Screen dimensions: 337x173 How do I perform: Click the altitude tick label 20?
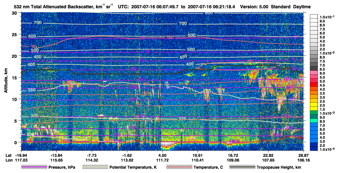click(15, 56)
